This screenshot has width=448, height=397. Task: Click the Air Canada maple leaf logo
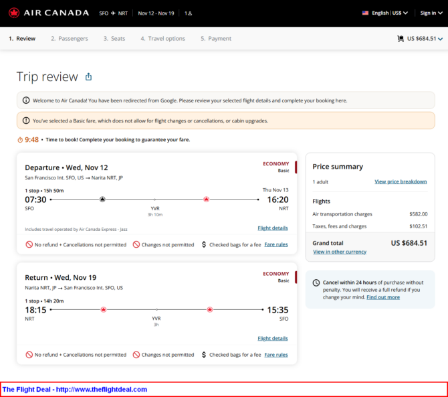[x=14, y=13]
